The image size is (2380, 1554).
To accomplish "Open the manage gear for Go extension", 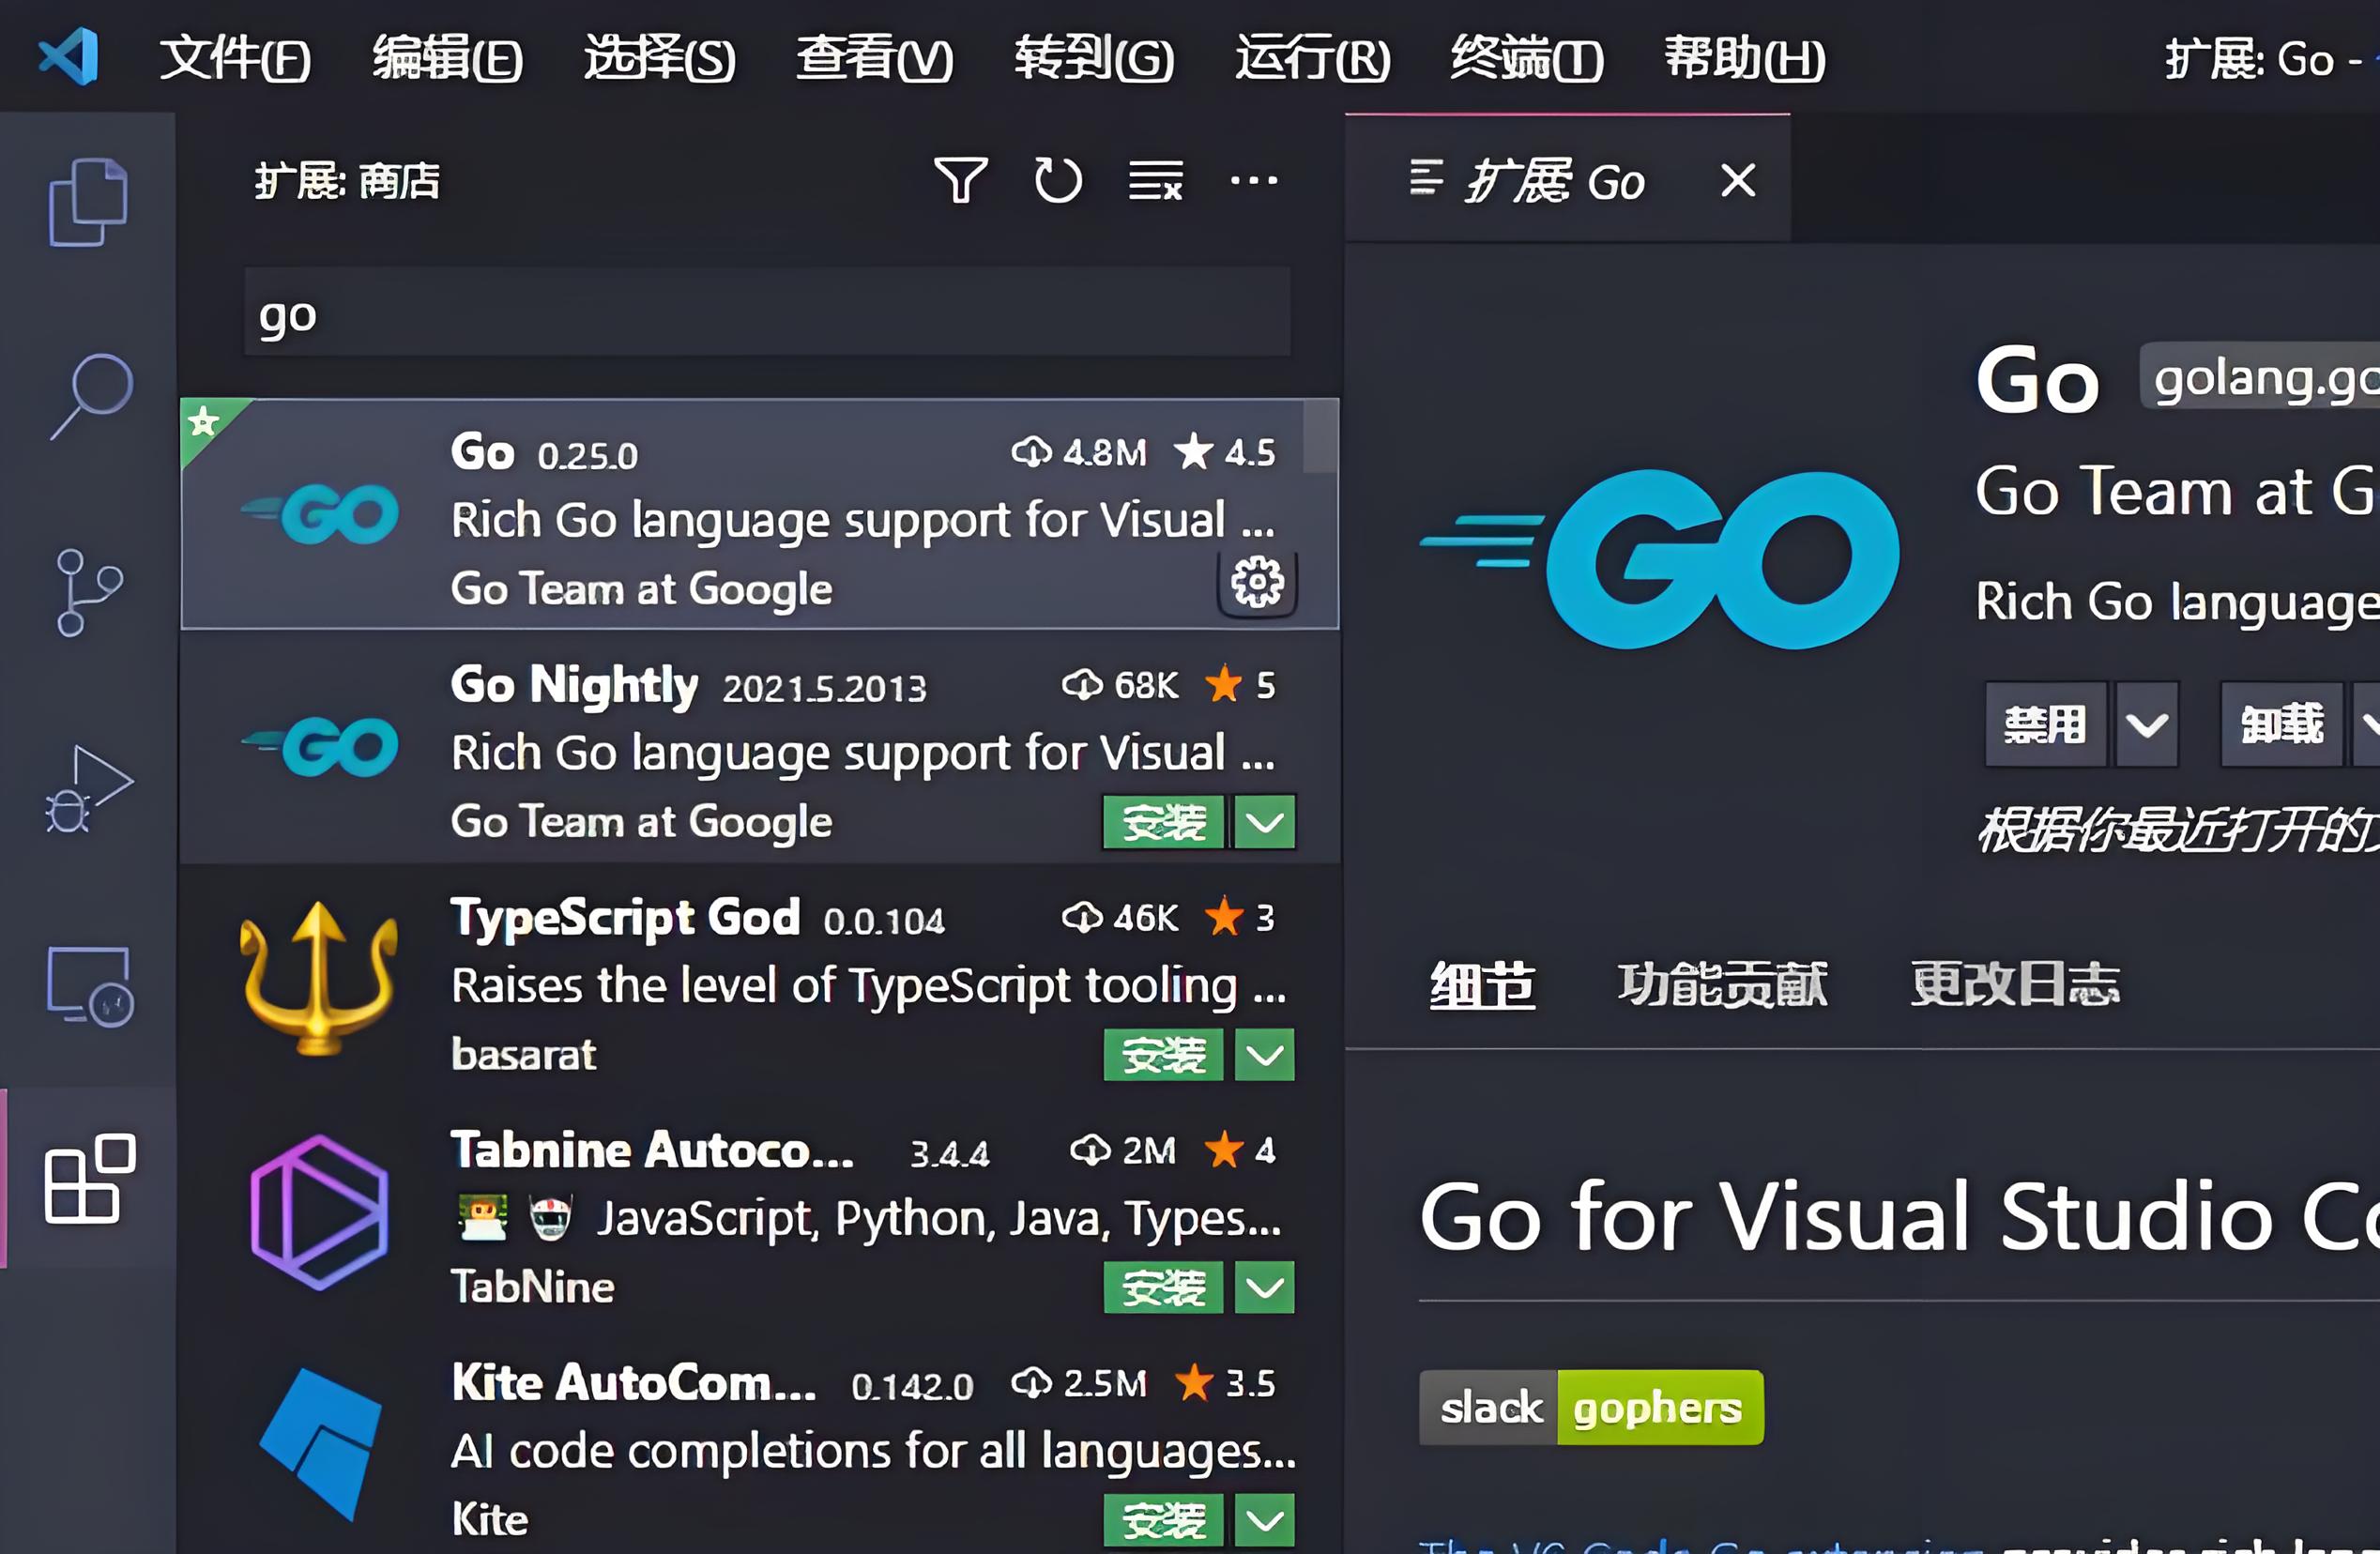I will 1257,582.
